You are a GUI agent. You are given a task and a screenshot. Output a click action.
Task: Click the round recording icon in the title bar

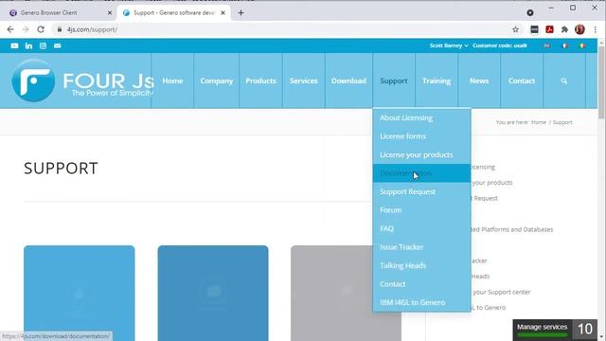(x=530, y=12)
